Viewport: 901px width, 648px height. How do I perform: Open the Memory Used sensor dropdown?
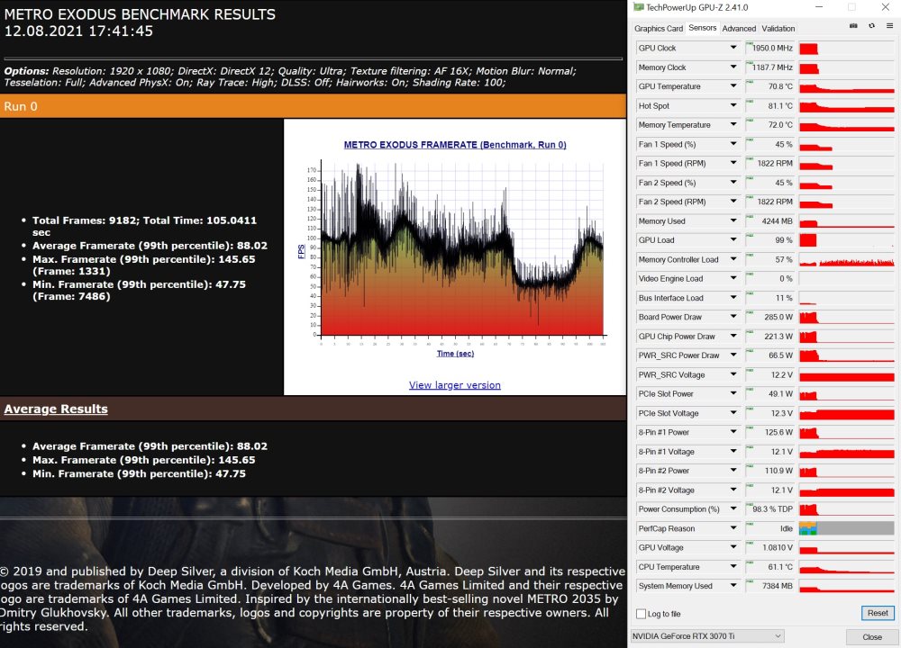pos(733,221)
